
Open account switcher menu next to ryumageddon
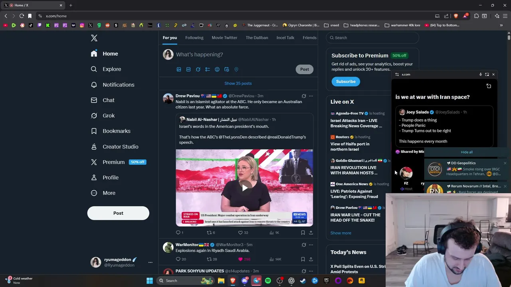151,262
